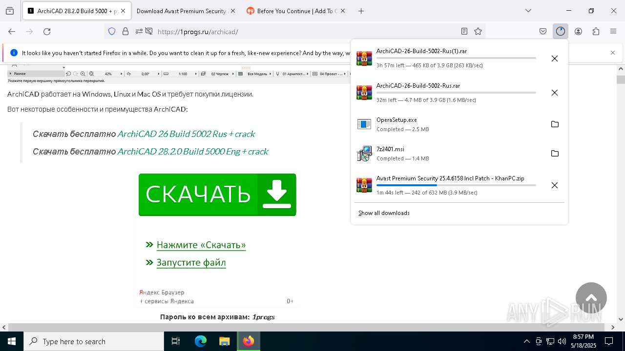The width and height of the screenshot is (625, 351).
Task: Cancel ArchiCAD-26-Build-5002-Rus.rar download
Action: point(555,93)
